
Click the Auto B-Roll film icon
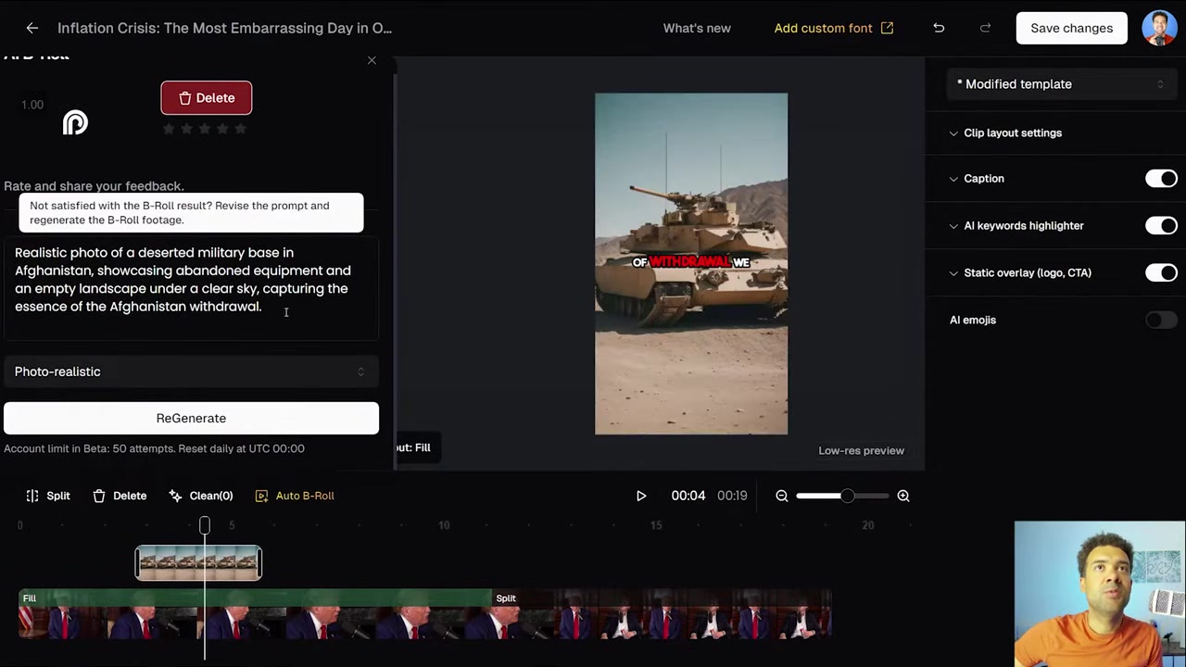coord(262,496)
